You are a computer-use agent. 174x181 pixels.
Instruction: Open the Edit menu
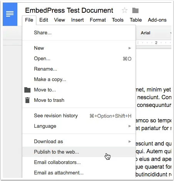pos(44,20)
